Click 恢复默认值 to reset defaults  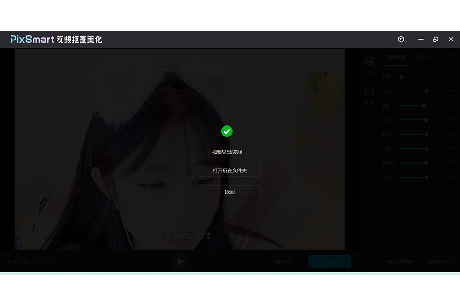tap(439, 262)
